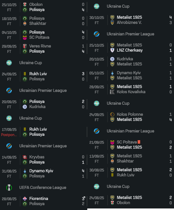Click the Kolos Kovalivka team crest

112,92
